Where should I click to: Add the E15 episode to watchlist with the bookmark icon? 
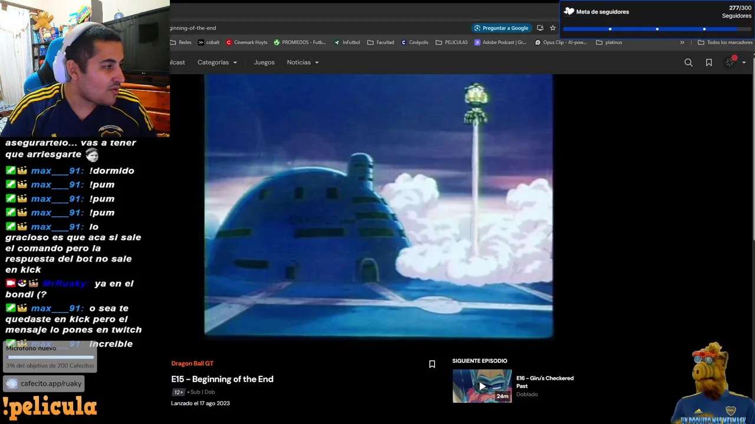[432, 364]
